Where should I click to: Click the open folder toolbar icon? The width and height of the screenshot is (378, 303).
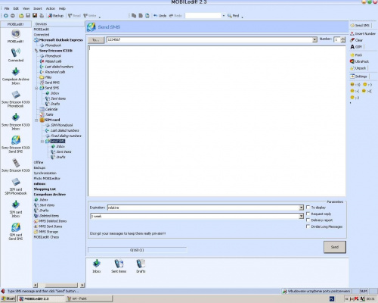21,16
